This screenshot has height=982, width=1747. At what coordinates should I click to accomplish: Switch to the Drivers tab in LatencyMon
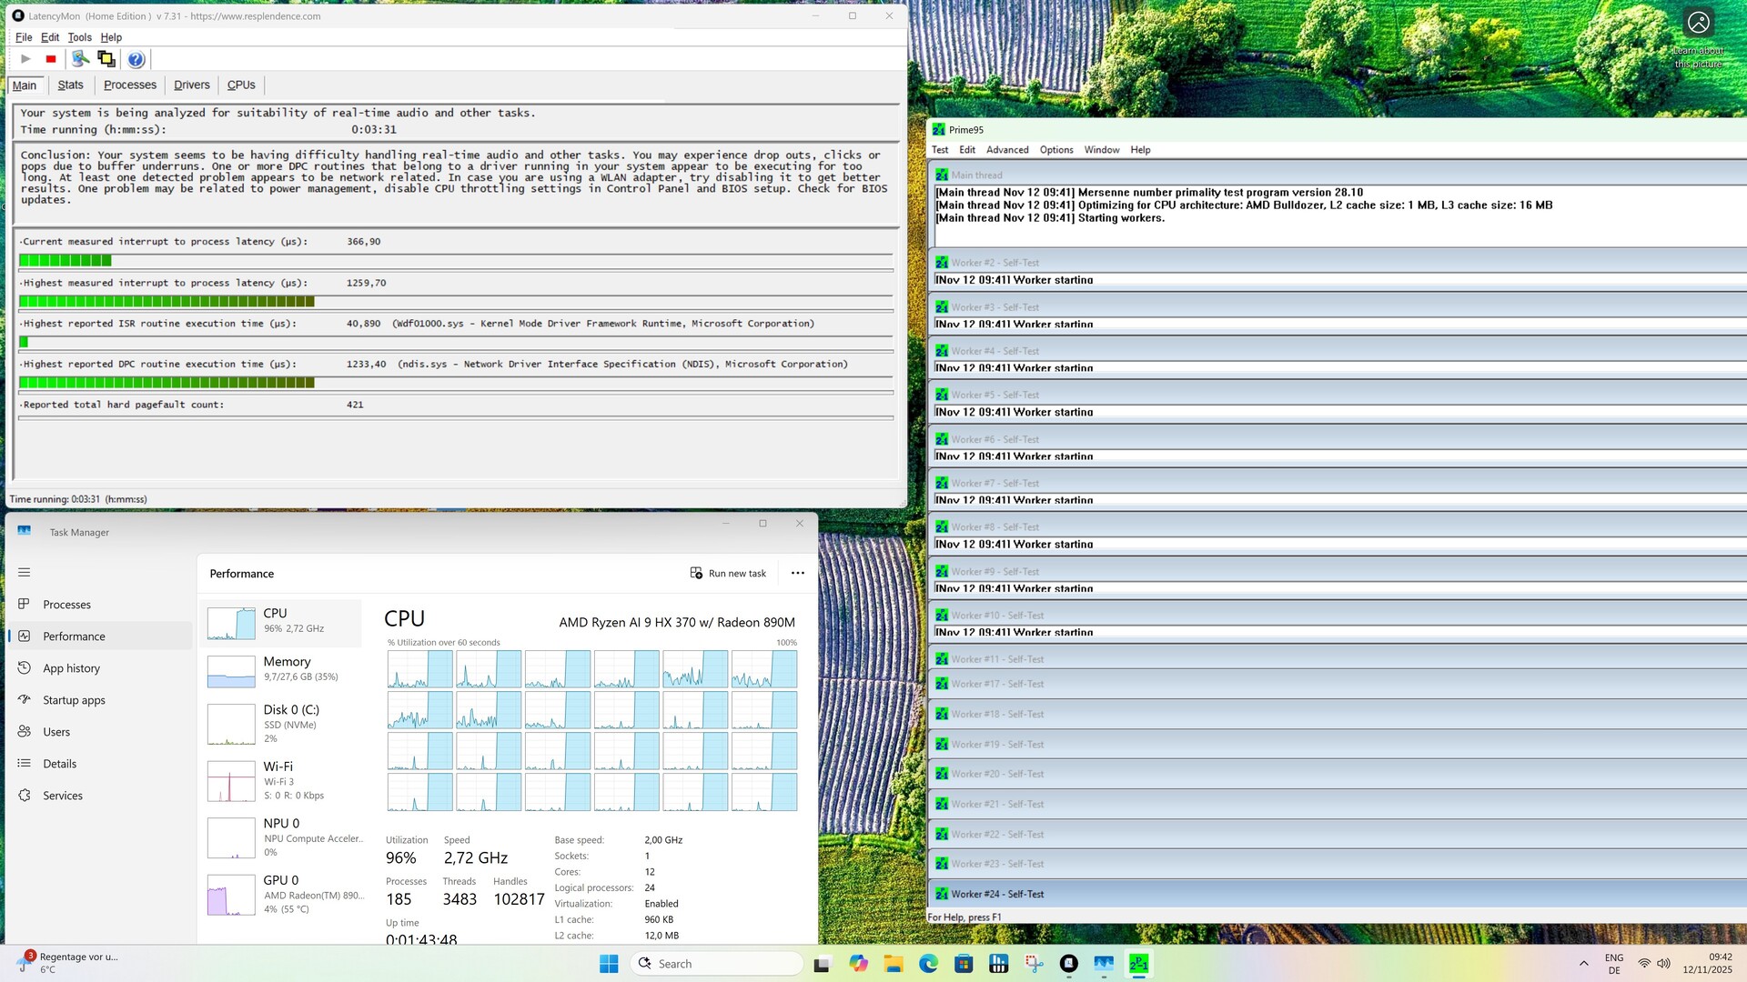(x=191, y=85)
